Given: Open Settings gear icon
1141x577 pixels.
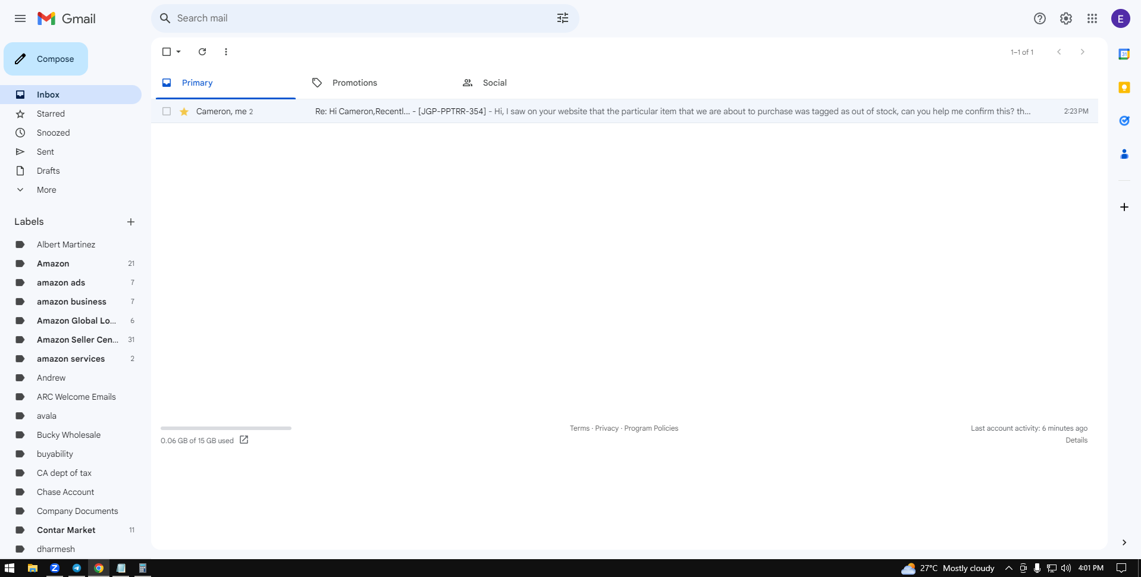Looking at the screenshot, I should click(x=1066, y=18).
